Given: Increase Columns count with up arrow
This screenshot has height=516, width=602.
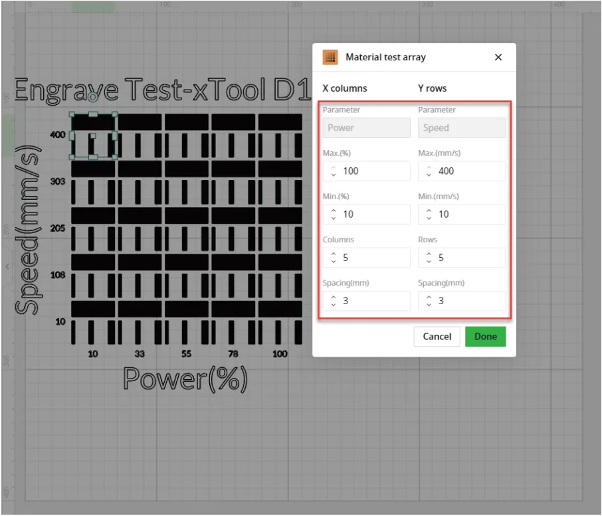Looking at the screenshot, I should [334, 254].
